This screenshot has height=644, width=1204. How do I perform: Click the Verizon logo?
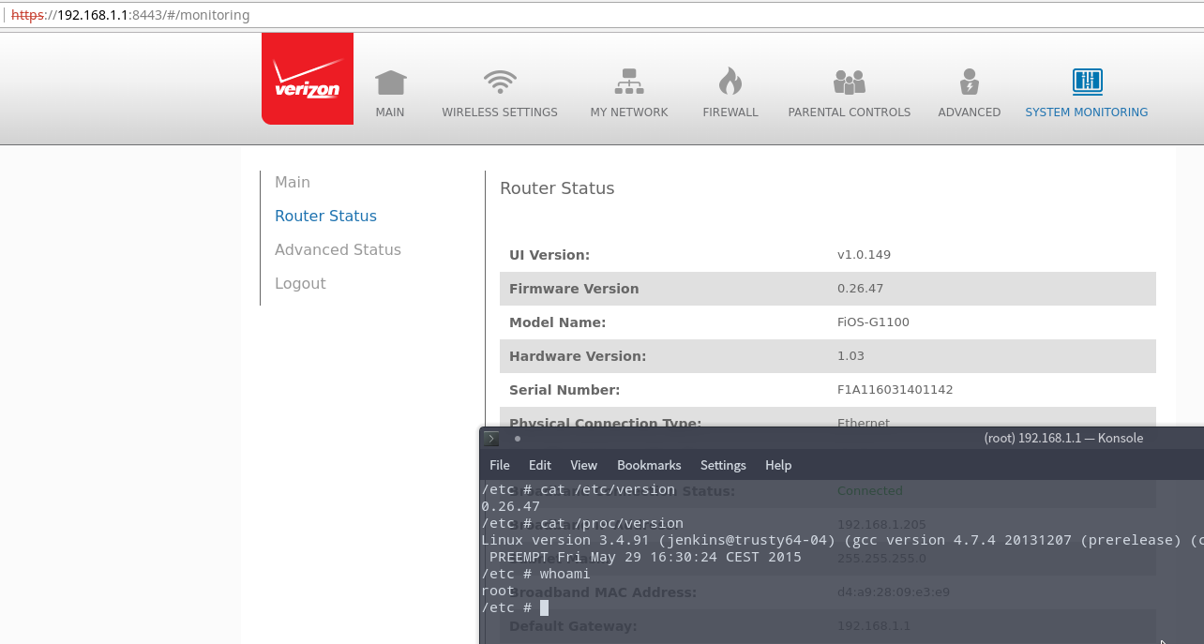click(x=307, y=79)
